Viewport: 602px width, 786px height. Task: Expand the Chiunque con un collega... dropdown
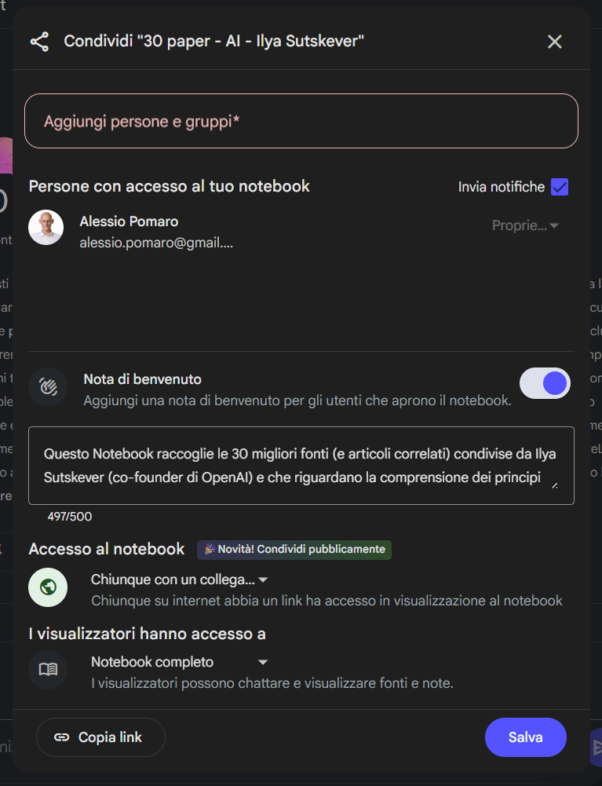180,579
